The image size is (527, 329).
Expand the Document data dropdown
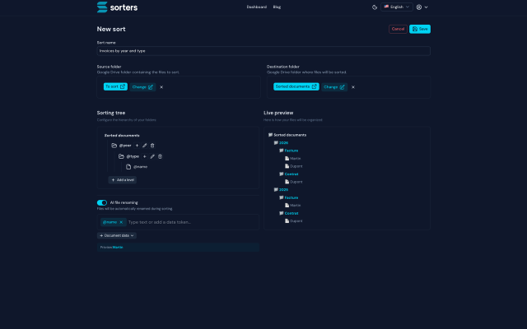click(117, 235)
